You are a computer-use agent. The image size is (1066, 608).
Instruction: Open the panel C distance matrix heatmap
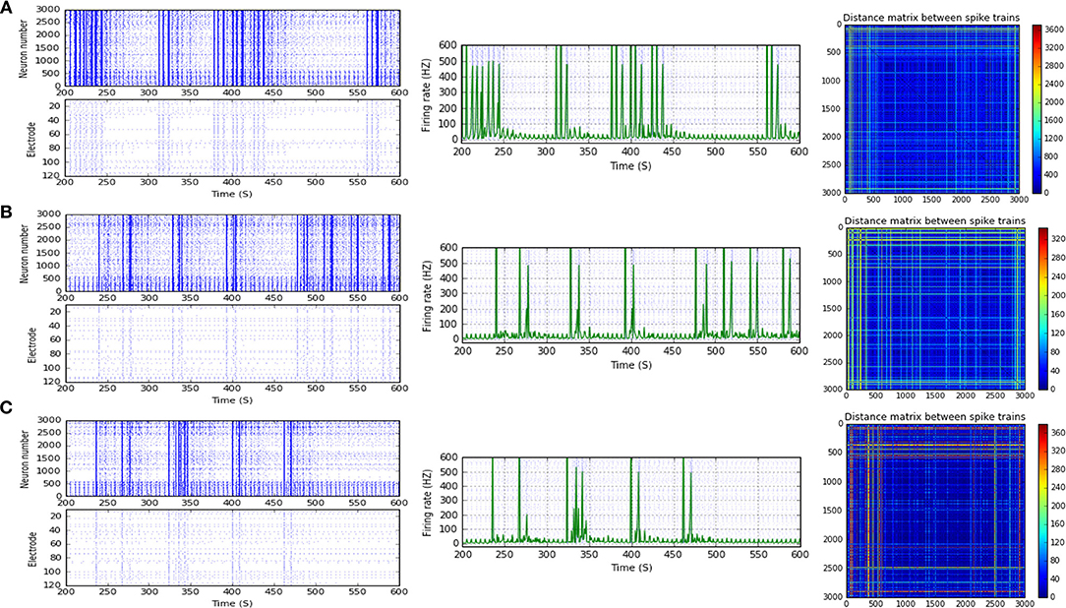(x=935, y=511)
